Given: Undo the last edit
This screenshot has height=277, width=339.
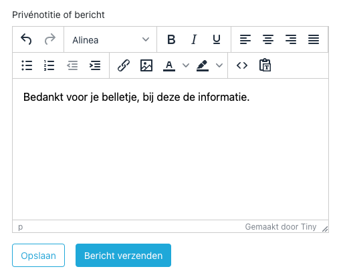Looking at the screenshot, I should click(x=26, y=39).
